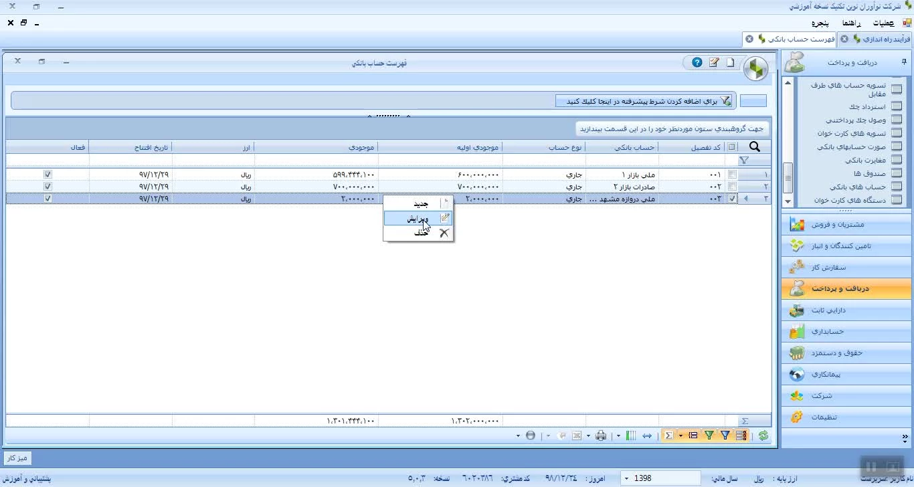Click the blue double-arrow fit-columns icon
The image size is (914, 487).
tap(647, 435)
